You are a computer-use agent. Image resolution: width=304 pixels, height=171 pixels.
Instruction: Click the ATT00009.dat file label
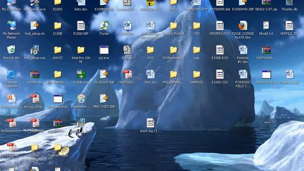(x=219, y=9)
